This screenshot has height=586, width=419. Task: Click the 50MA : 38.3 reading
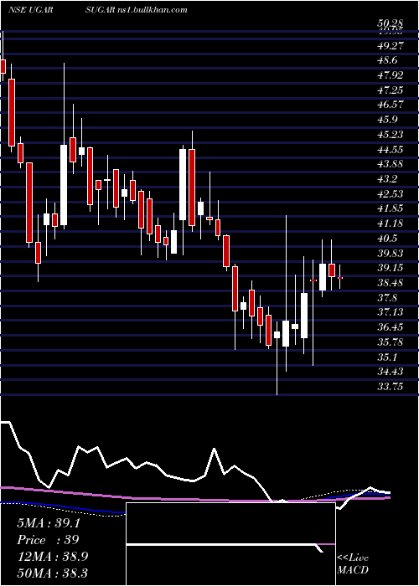(53, 573)
